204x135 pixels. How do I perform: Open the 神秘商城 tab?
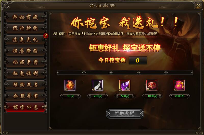point(25,17)
